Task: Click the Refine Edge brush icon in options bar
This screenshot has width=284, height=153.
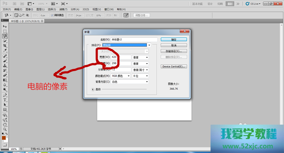Action: 126,15
